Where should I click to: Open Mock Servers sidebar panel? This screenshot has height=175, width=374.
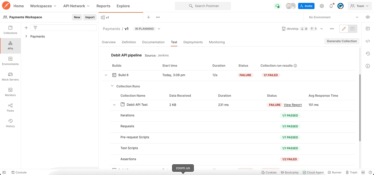(x=10, y=77)
